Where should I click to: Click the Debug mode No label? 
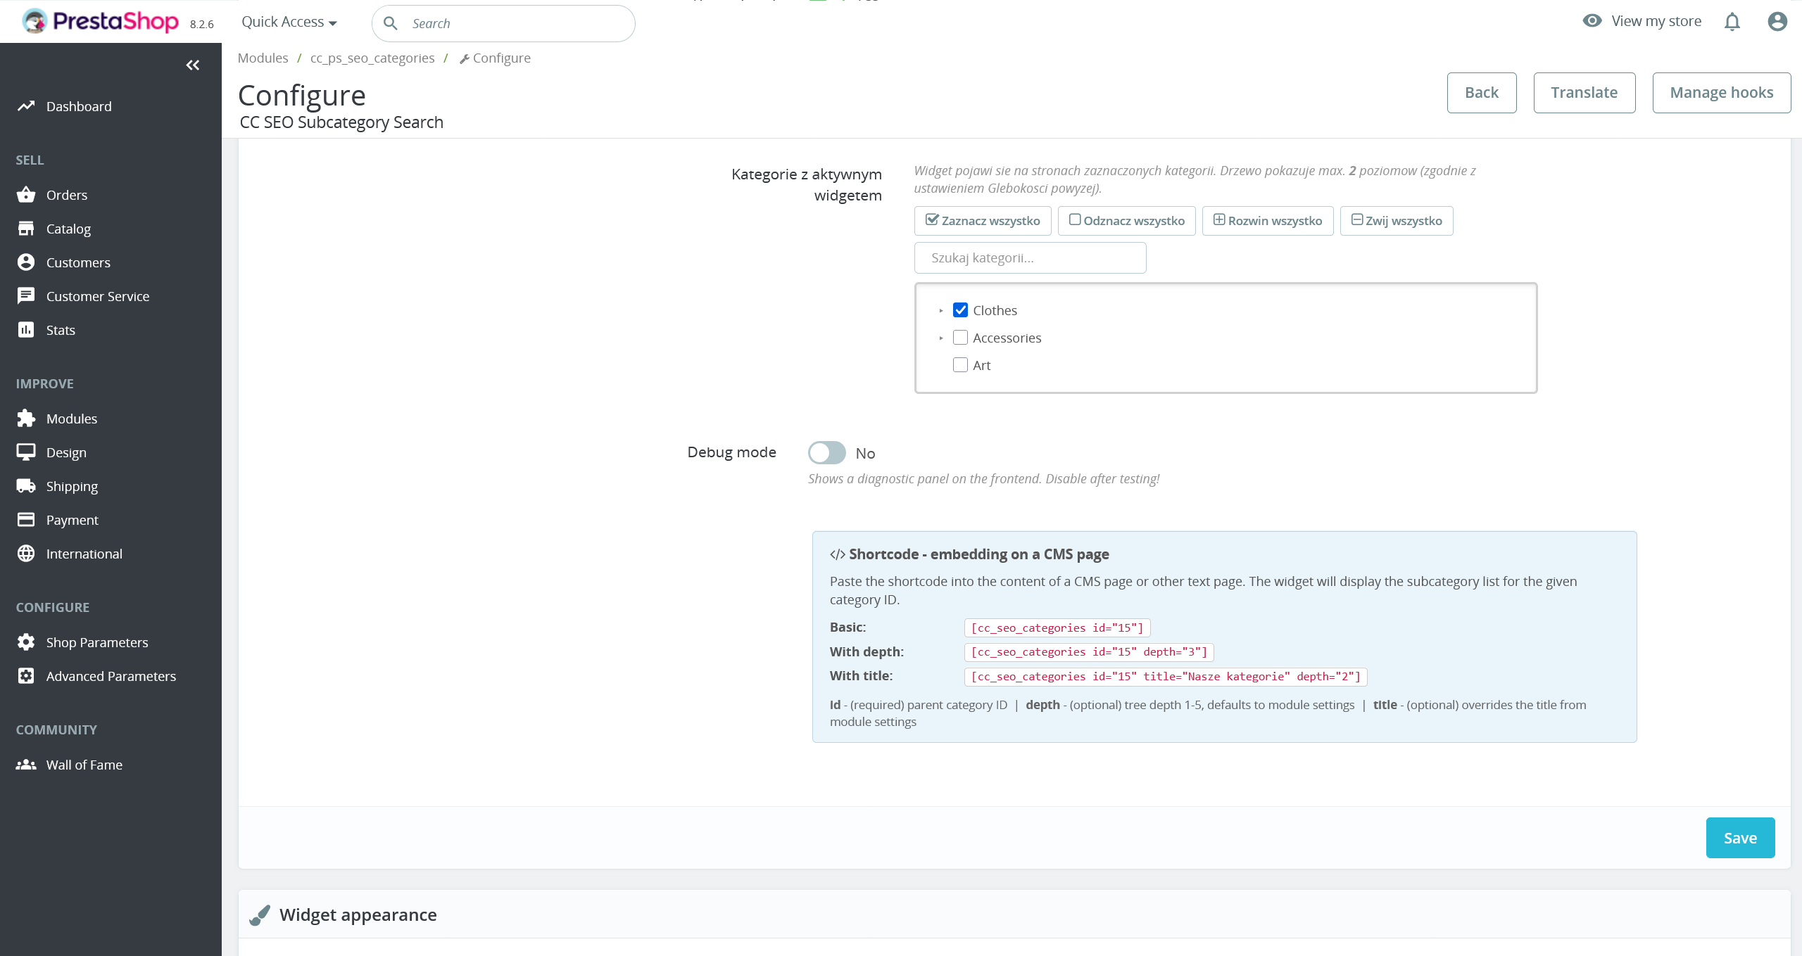tap(865, 454)
